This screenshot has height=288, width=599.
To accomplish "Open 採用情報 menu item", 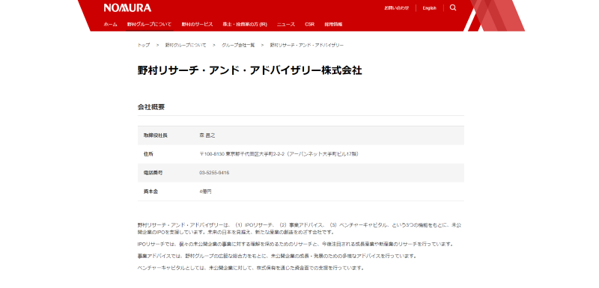I will tap(333, 24).
